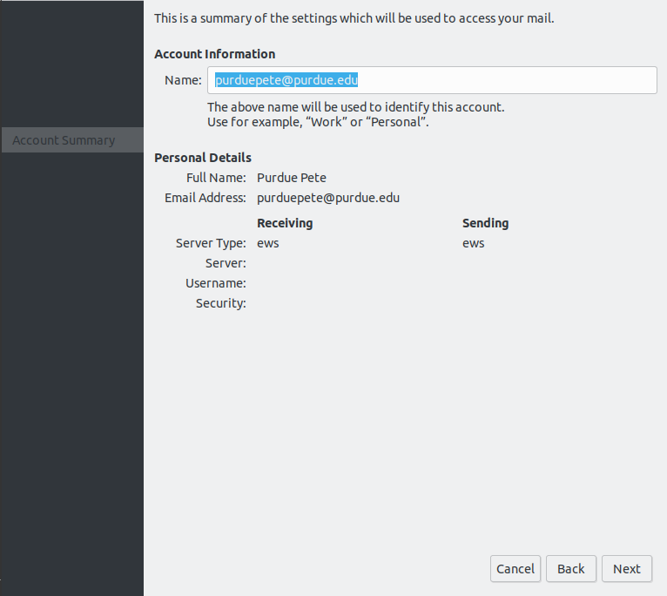Select Account Summary in the sidebar
Screen dimensions: 667x596
point(72,140)
